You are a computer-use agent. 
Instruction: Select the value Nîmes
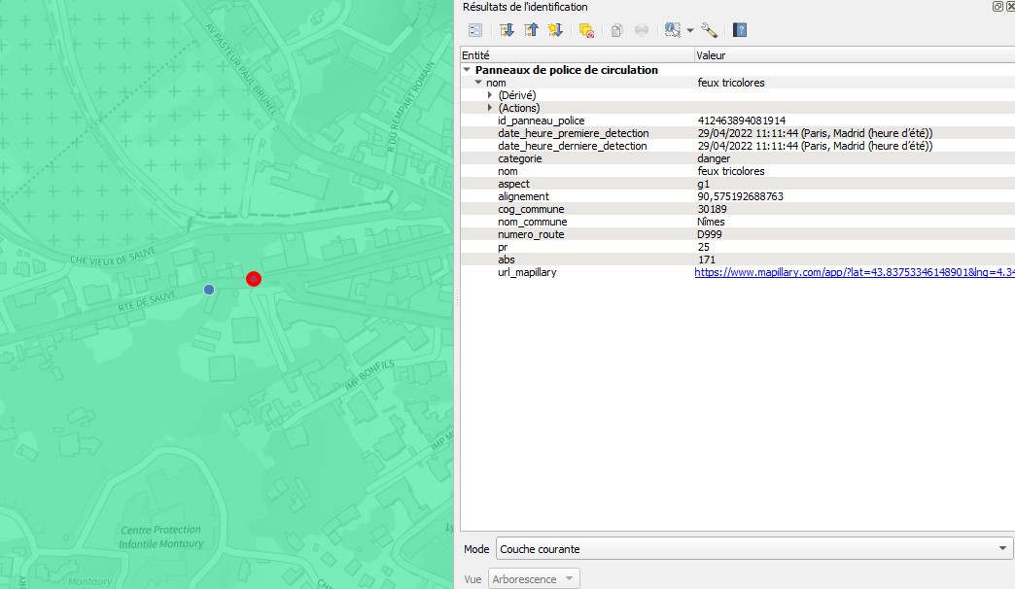tap(712, 222)
